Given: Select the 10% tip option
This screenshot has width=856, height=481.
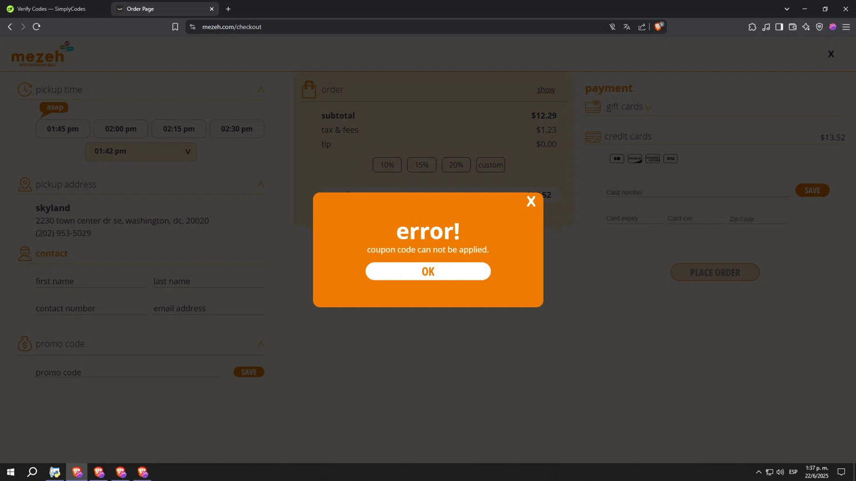Looking at the screenshot, I should 387,165.
